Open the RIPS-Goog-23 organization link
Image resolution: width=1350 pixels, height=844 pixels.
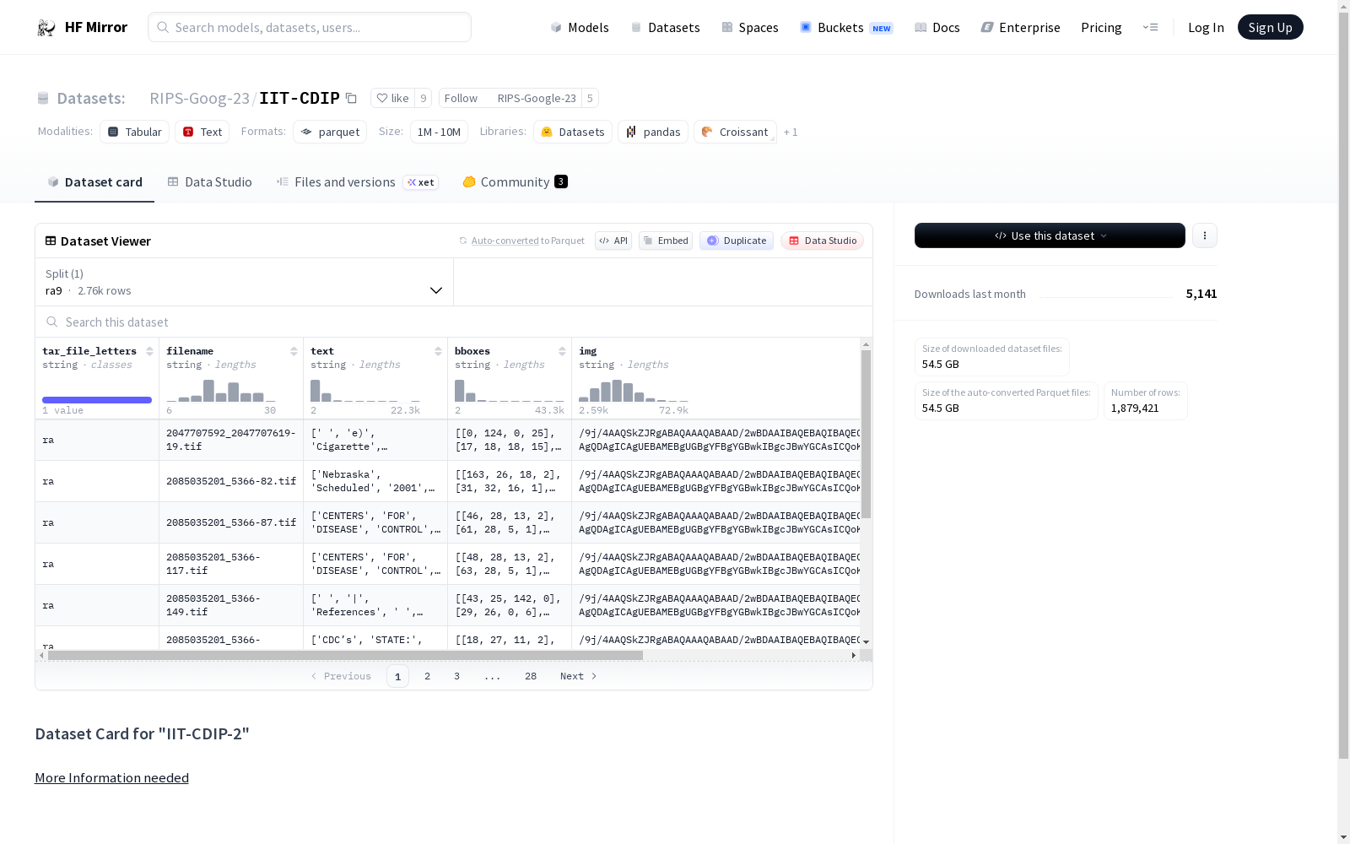point(199,98)
